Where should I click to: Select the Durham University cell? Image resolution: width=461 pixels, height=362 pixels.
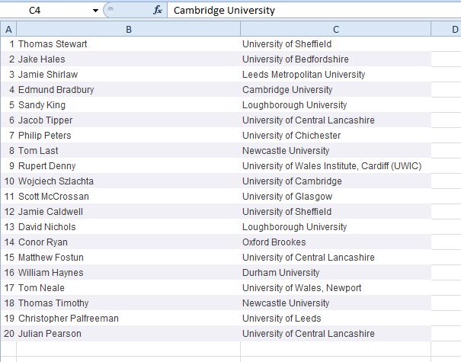(336, 273)
